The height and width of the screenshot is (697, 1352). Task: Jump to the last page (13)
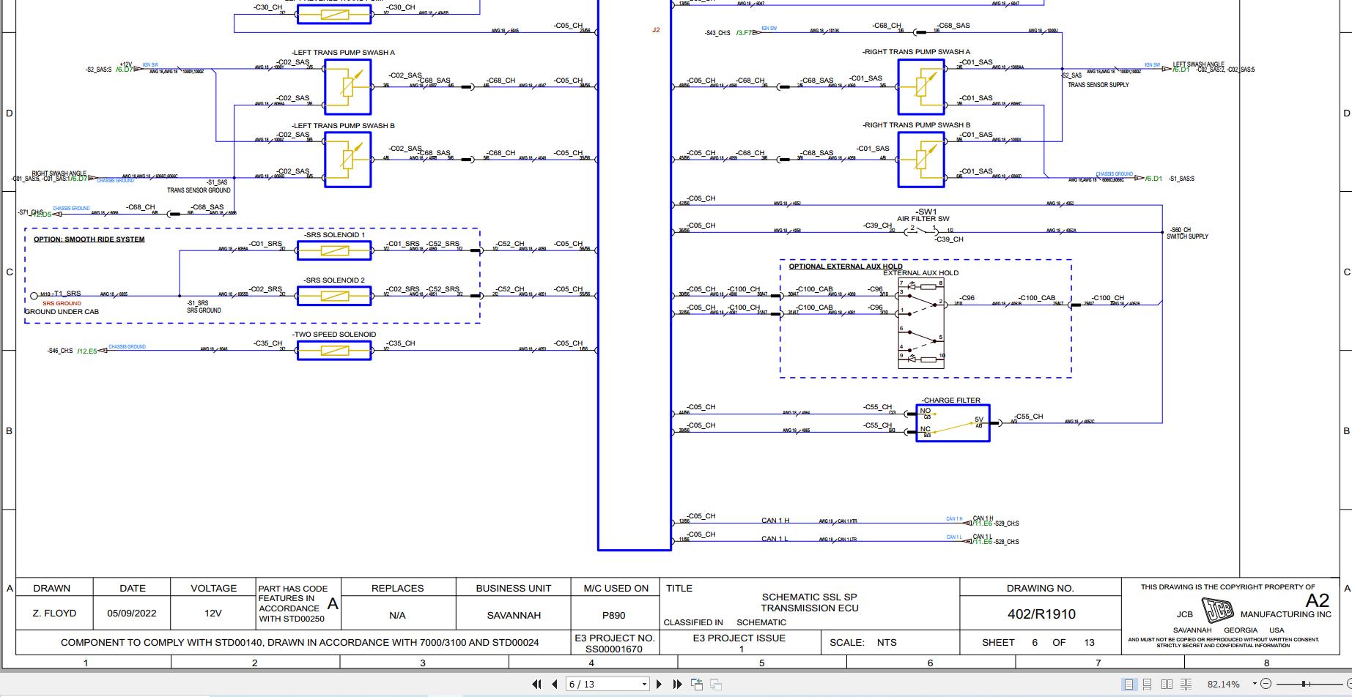point(677,685)
